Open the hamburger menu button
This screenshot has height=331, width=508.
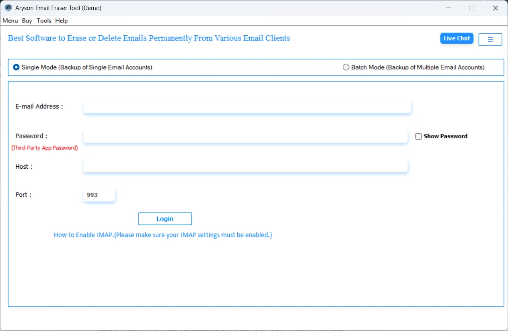(490, 39)
